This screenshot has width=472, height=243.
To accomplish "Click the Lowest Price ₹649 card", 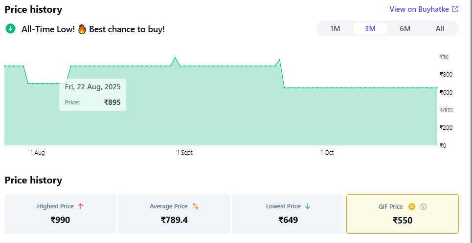I will point(288,214).
